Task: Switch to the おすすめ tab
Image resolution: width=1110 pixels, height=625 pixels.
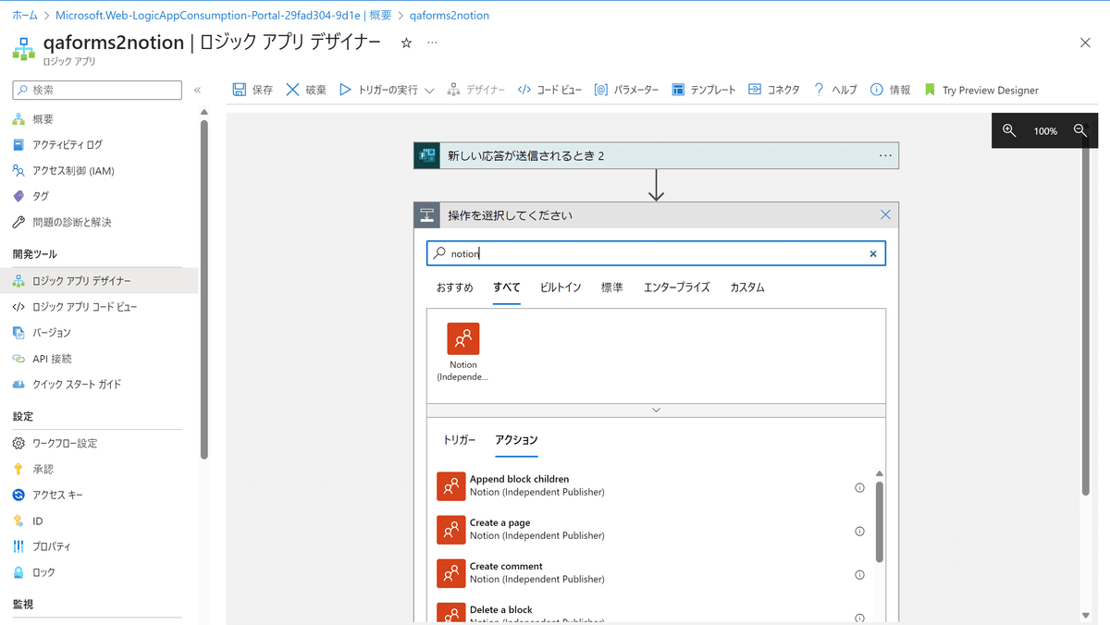Action: 454,288
